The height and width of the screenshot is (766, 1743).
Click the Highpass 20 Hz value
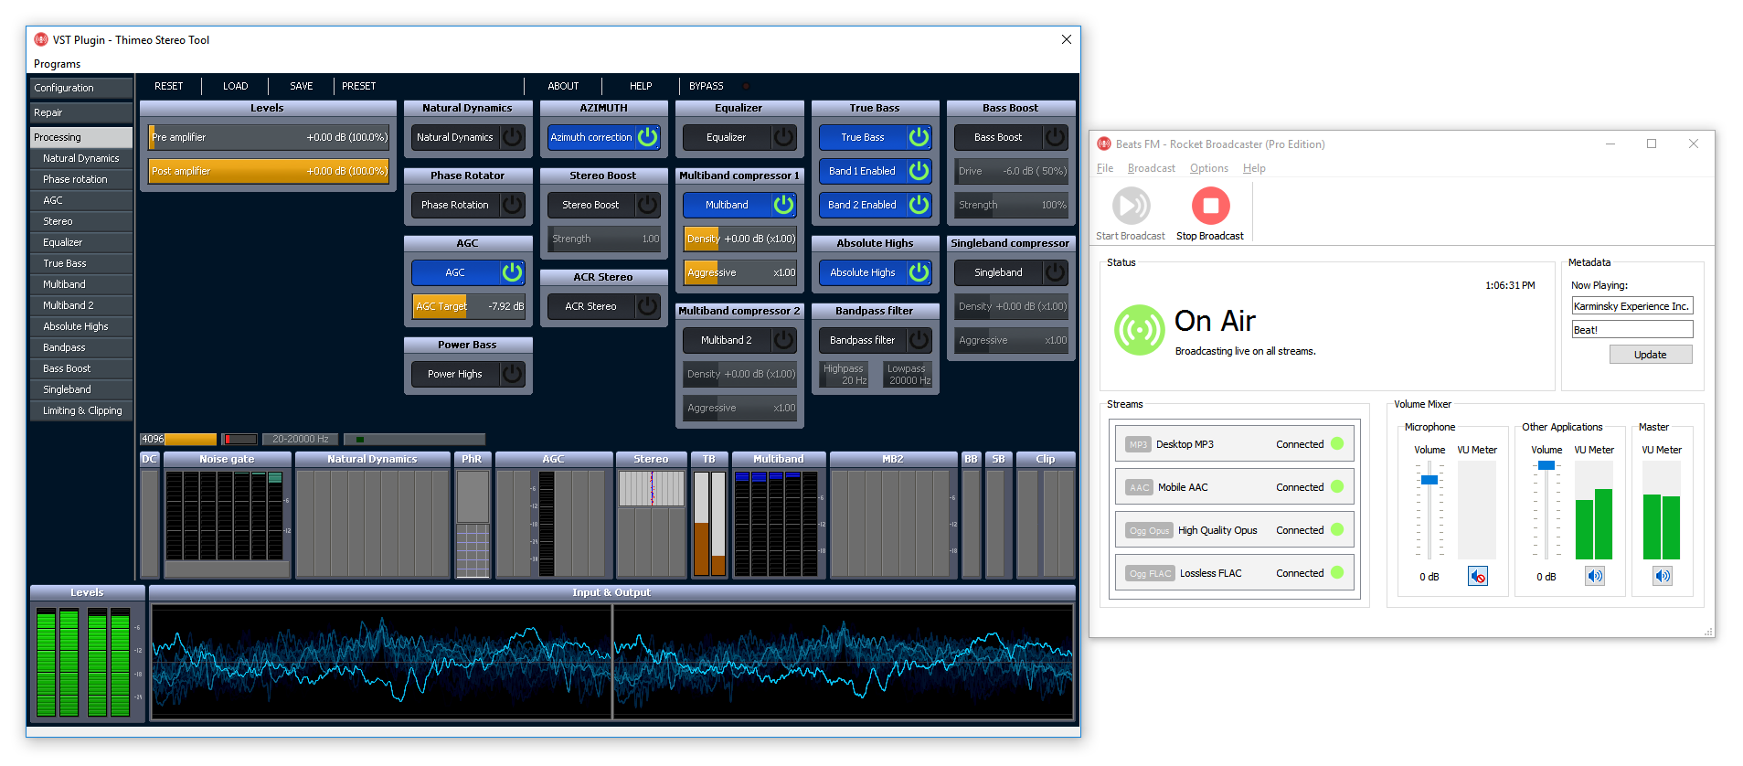pyautogui.click(x=844, y=374)
